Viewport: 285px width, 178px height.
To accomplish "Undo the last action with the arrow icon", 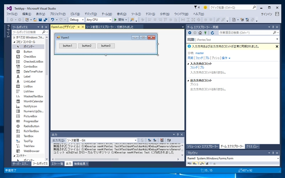I will tap(52, 20).
